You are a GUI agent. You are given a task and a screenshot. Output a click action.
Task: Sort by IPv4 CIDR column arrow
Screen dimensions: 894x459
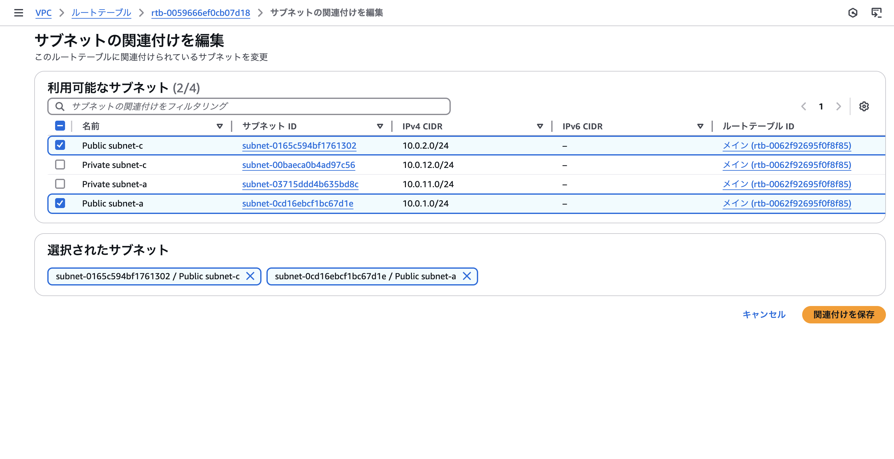click(540, 126)
